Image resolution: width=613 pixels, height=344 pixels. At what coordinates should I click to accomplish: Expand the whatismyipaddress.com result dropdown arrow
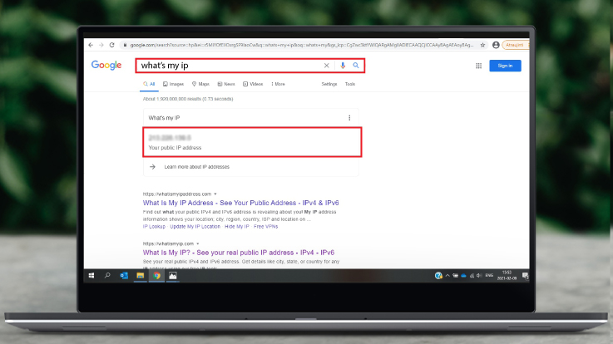(x=215, y=194)
